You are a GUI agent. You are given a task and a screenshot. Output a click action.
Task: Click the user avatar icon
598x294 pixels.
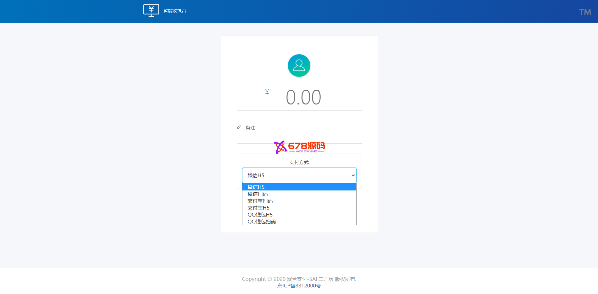299,66
